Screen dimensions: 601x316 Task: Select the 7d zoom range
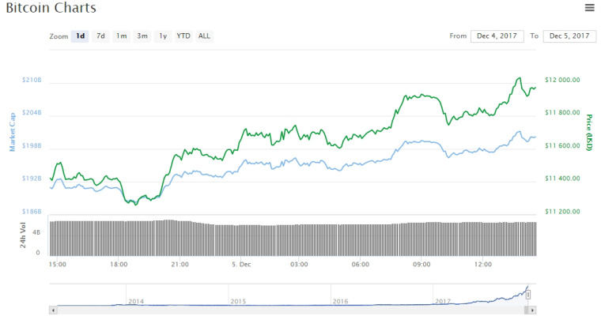tap(100, 36)
